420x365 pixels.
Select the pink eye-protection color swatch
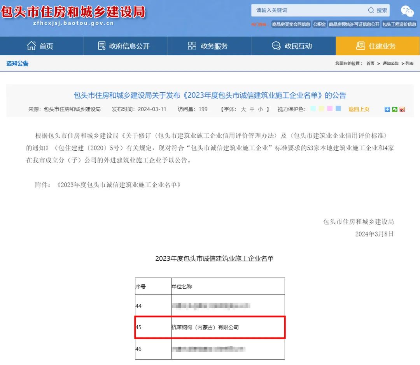click(x=330, y=109)
